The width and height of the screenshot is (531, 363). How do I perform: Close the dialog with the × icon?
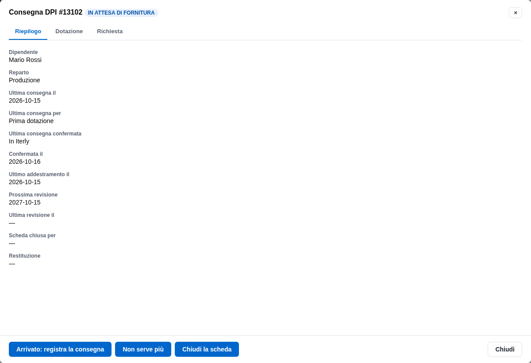(516, 12)
